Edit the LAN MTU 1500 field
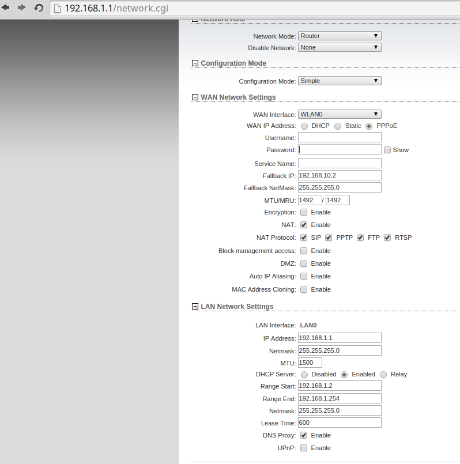Screen dimensions: 460x464 click(310, 363)
